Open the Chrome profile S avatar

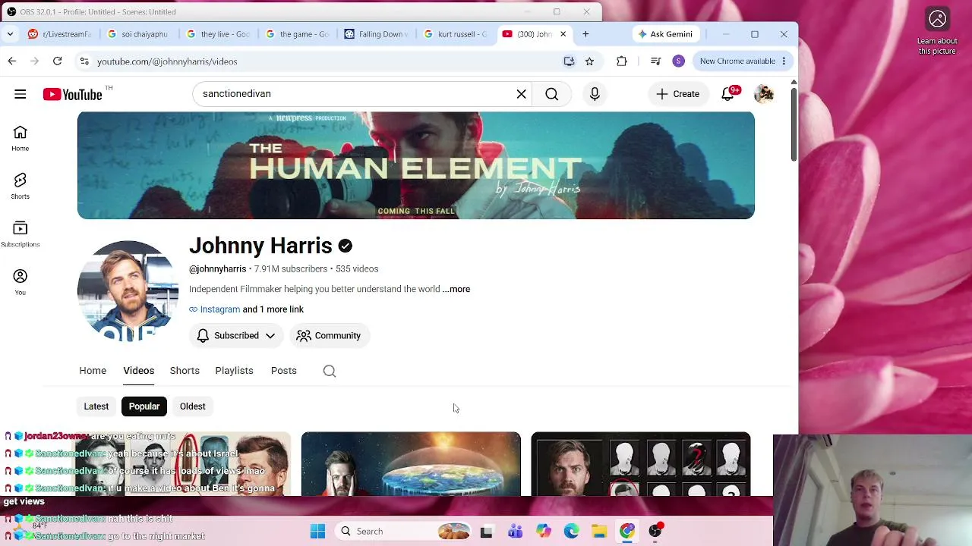coord(679,61)
